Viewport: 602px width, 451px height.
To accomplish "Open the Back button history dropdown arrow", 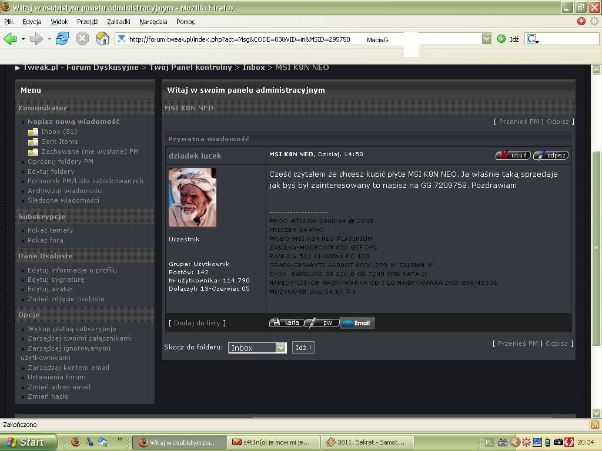I will point(23,39).
